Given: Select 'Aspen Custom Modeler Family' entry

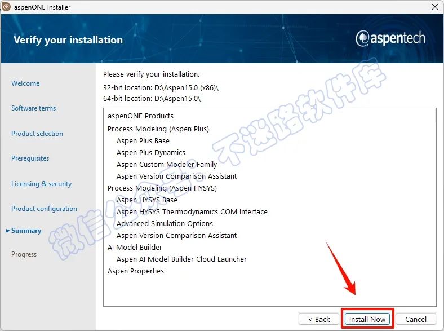Looking at the screenshot, I should click(x=167, y=164).
